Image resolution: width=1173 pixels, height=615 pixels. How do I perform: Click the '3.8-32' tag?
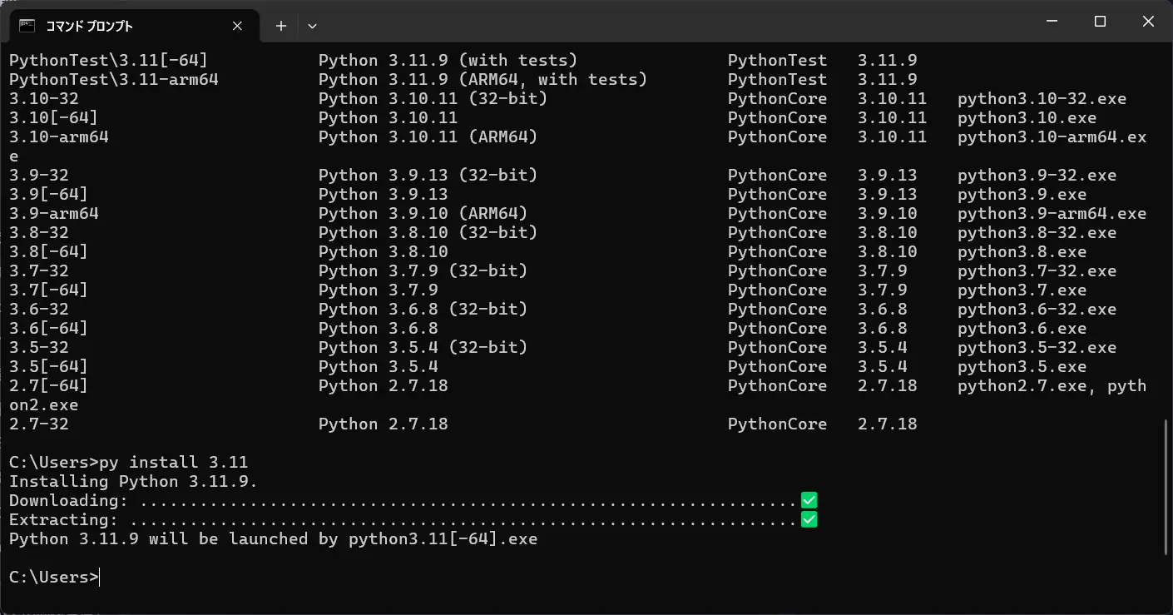pos(38,232)
